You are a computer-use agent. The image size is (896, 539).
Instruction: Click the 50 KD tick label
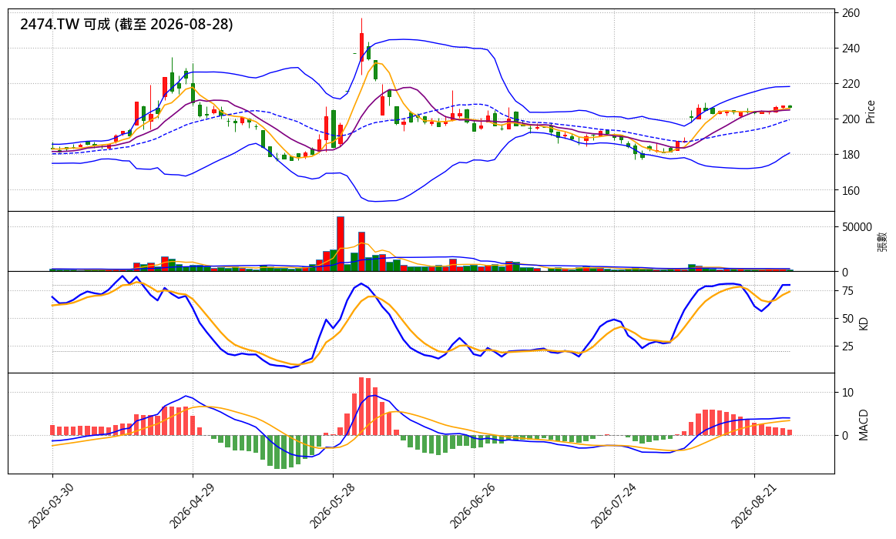click(847, 319)
